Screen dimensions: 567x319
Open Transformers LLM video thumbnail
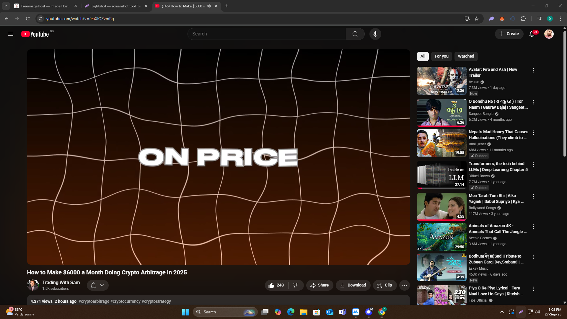441,175
